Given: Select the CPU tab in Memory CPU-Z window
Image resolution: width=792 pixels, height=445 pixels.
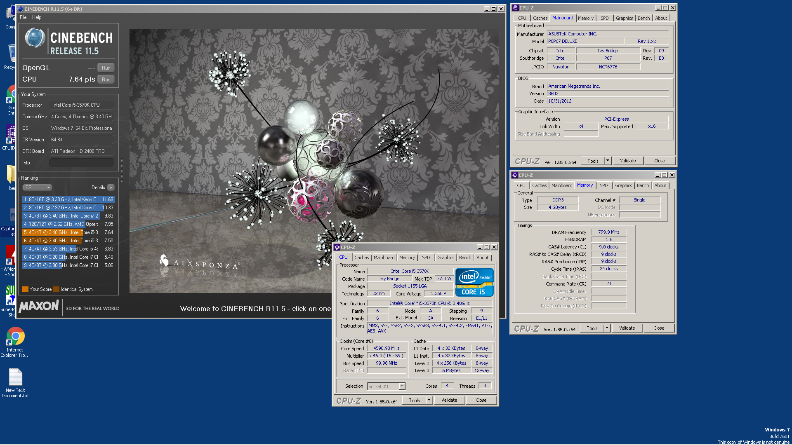Looking at the screenshot, I should coord(521,185).
